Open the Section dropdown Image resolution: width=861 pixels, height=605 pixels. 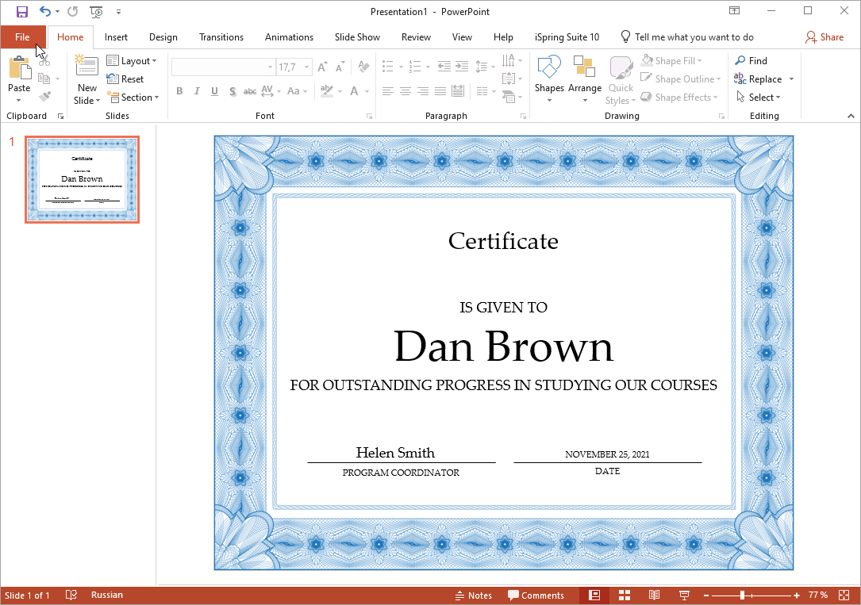coord(133,97)
